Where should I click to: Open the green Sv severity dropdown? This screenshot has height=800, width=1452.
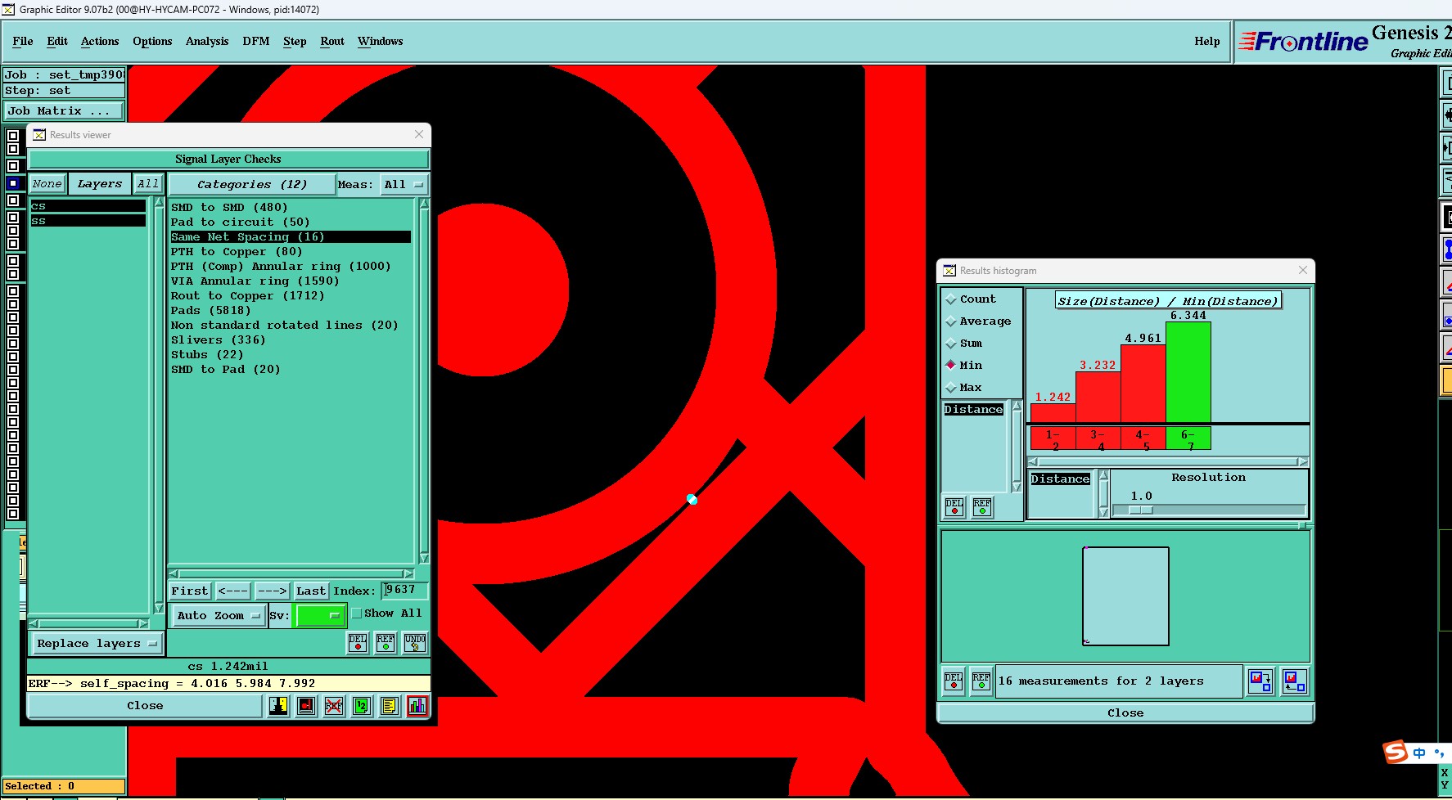tap(319, 616)
